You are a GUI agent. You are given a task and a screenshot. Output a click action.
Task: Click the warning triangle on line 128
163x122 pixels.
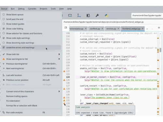pos(64,89)
